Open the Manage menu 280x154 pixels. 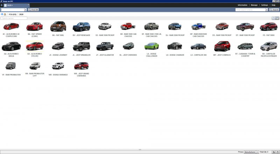(254, 5)
